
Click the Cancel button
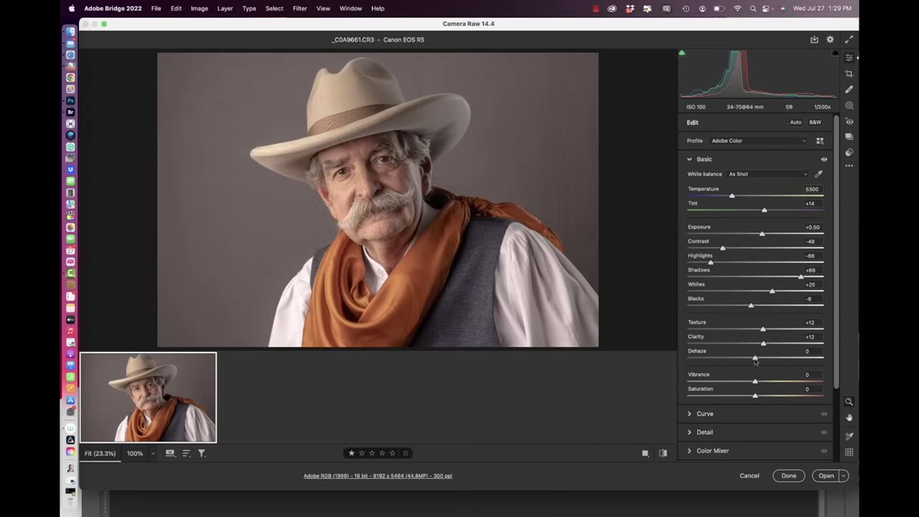point(750,476)
